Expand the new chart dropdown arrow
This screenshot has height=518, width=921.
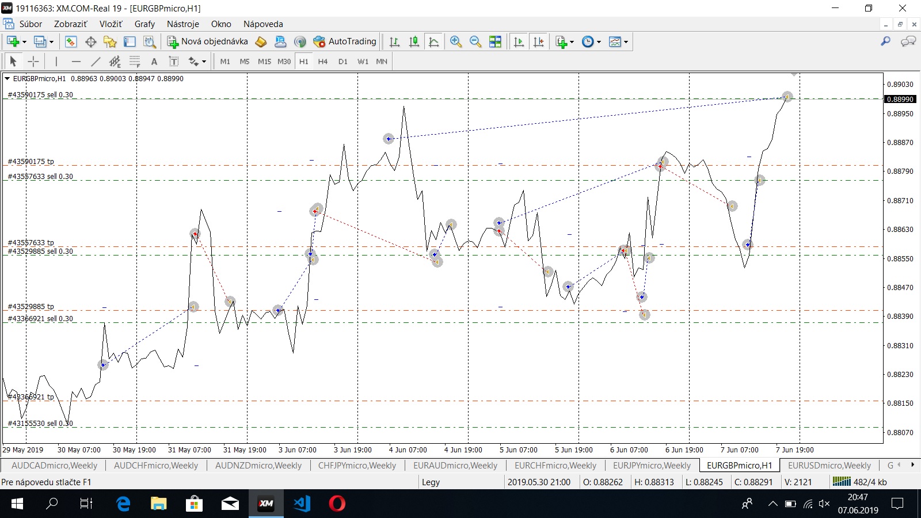click(x=24, y=41)
